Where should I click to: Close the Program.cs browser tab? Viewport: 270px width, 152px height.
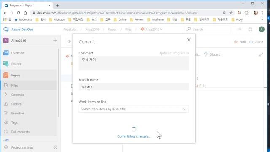tap(49, 5)
